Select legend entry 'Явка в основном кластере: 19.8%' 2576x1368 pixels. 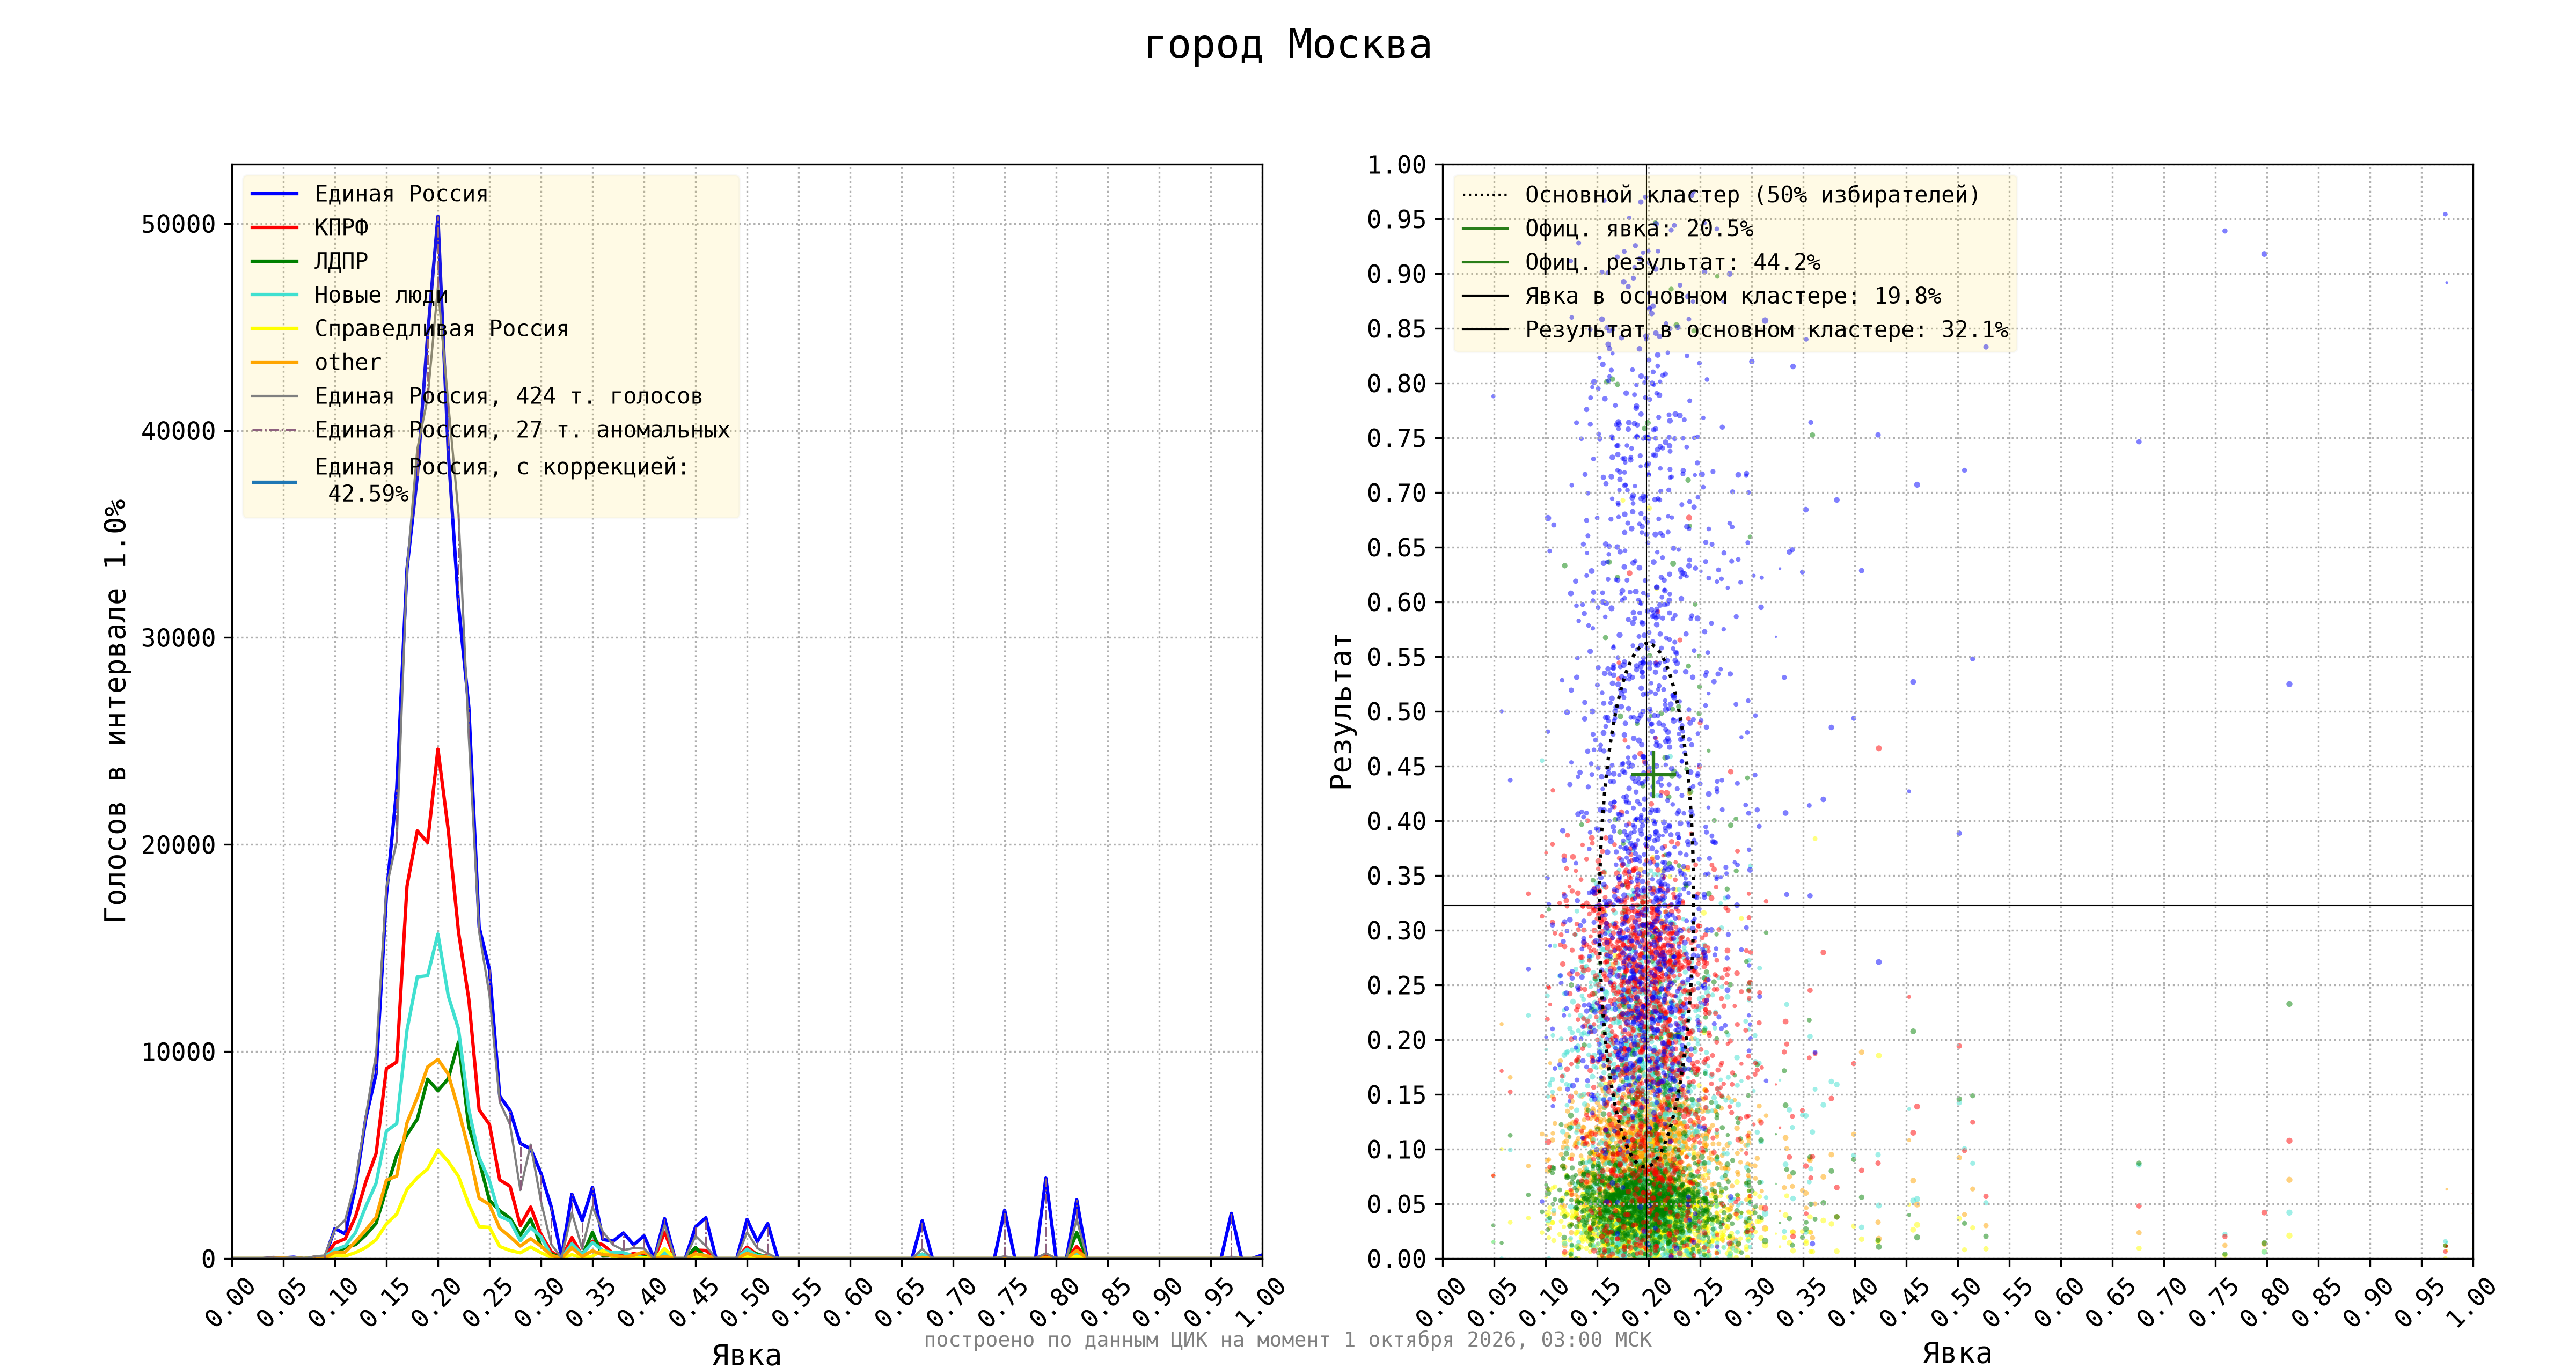[x=1733, y=296]
